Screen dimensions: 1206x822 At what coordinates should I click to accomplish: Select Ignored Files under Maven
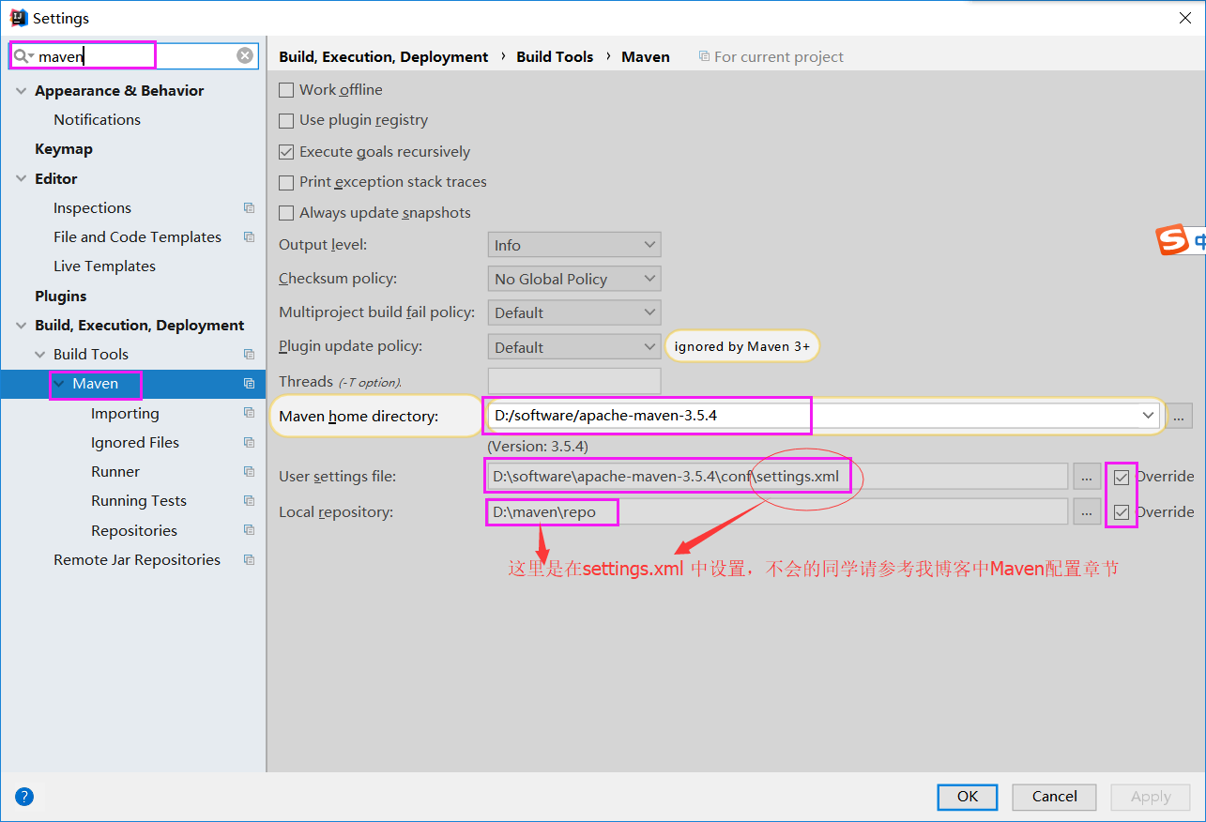tap(135, 442)
